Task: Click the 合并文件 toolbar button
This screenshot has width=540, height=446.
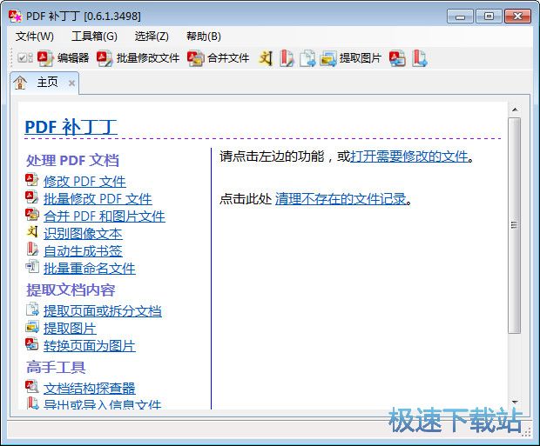Action: point(219,58)
